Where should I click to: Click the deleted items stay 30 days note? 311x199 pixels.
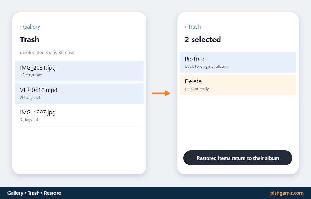(x=47, y=53)
